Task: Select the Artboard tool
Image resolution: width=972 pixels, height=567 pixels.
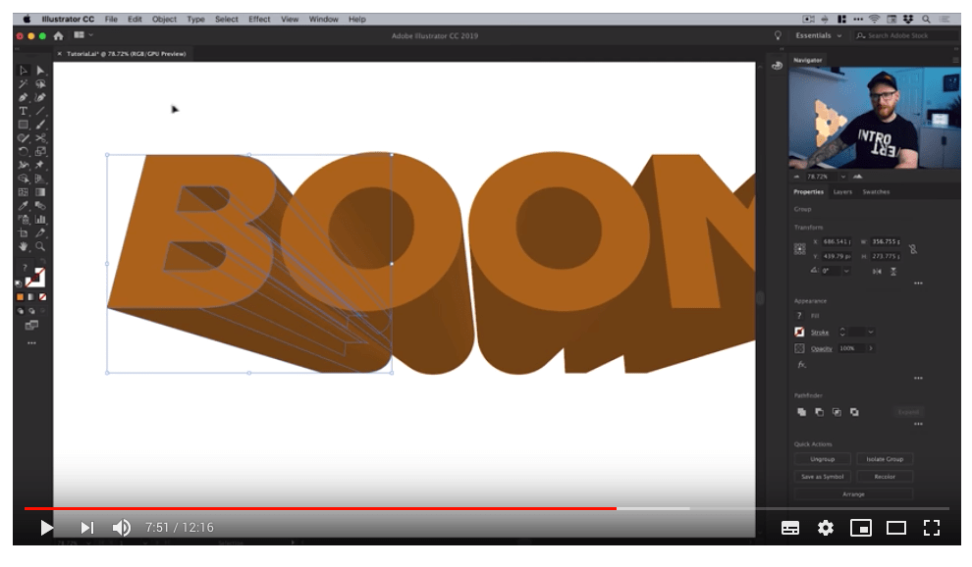Action: point(24,233)
